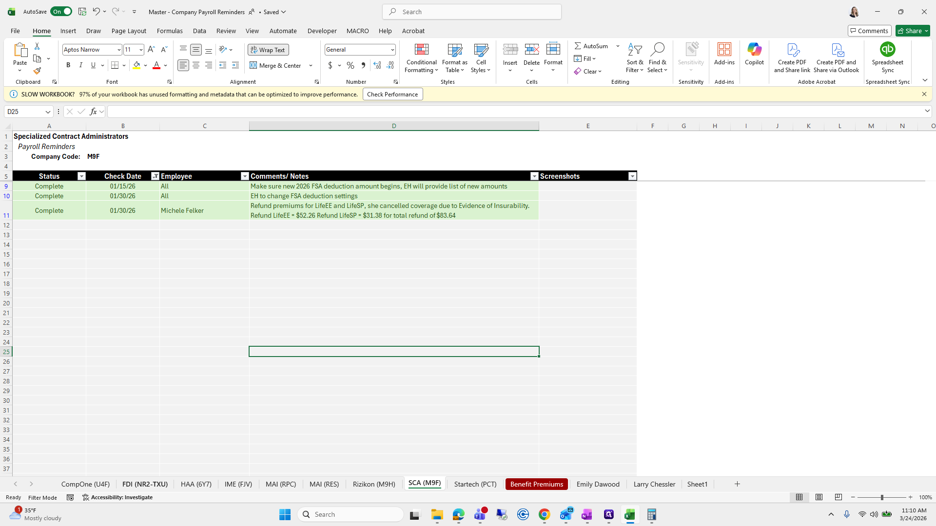Screen dimensions: 936x526
Task: Toggle Italic formatting
Action: 81,65
